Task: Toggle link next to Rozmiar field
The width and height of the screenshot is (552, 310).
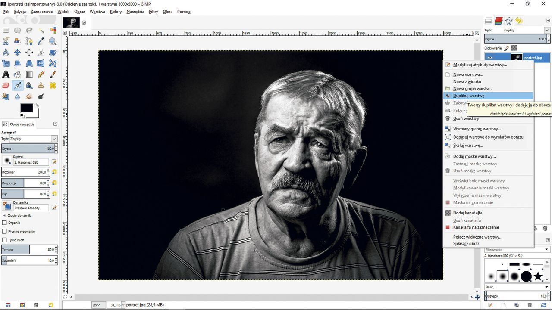Action: (x=54, y=172)
